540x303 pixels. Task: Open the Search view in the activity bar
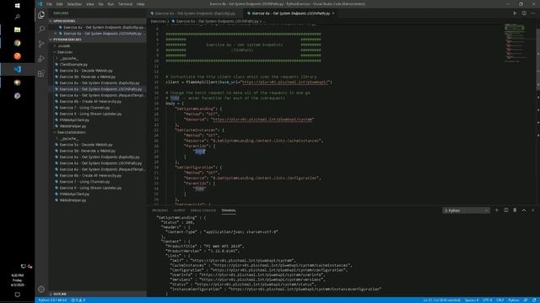pos(41,29)
